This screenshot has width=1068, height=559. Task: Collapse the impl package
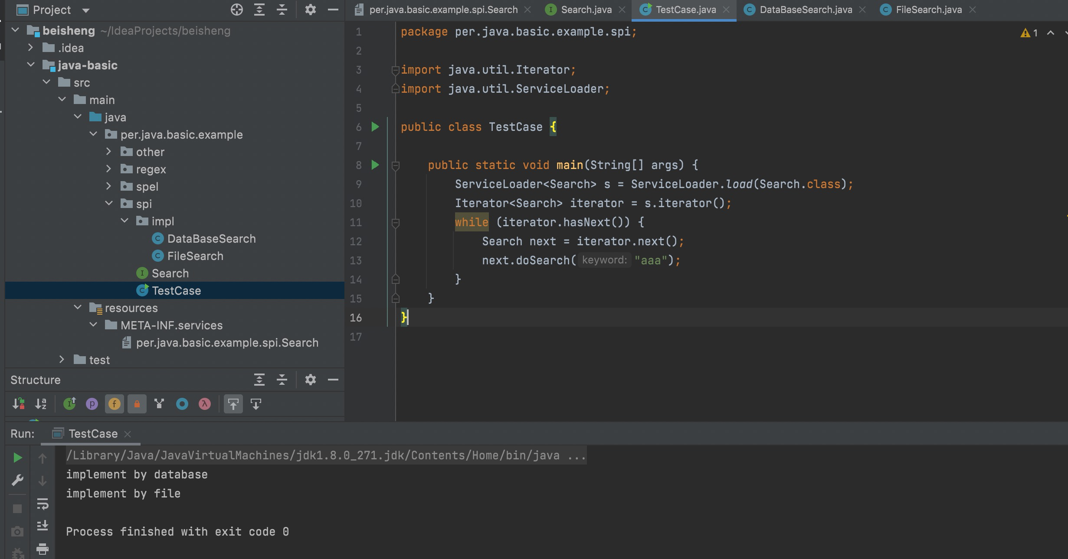124,221
